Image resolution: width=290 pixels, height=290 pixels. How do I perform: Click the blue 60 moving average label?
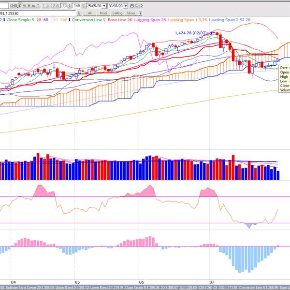click(46, 20)
